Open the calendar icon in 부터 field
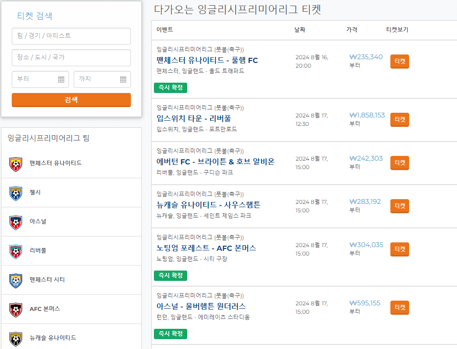 click(61, 79)
